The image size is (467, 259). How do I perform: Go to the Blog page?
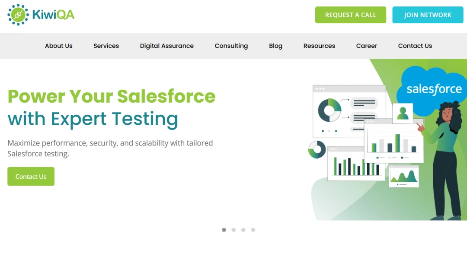(x=275, y=46)
